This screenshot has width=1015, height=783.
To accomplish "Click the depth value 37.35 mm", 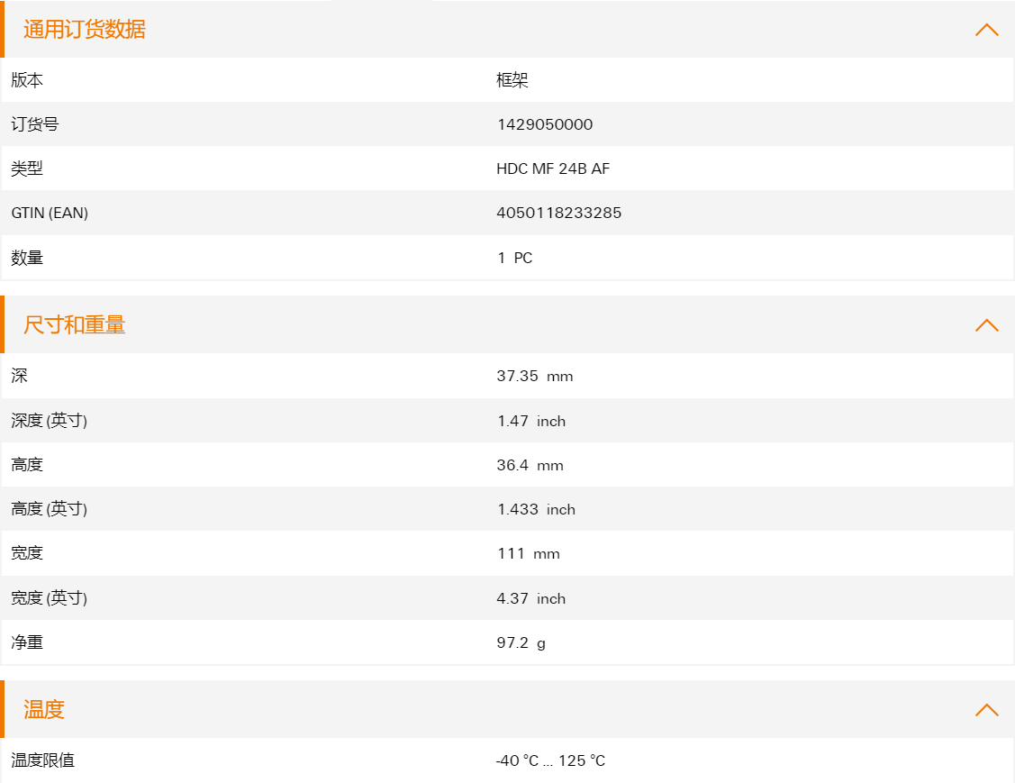I will tap(534, 376).
